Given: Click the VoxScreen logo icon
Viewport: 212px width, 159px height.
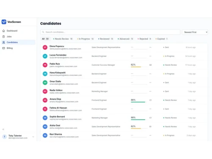Looking at the screenshot, I should (x=4, y=22).
